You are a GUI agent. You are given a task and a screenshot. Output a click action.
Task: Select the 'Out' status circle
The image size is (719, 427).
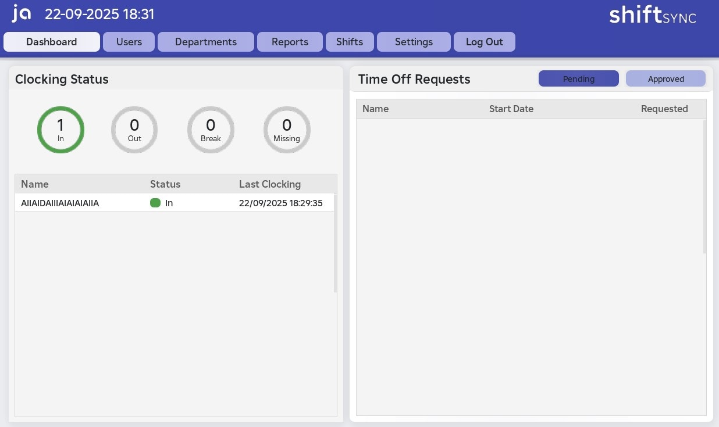coord(134,130)
